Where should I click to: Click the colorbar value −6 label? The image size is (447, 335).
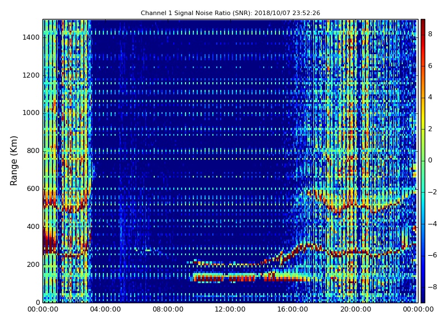pyautogui.click(x=432, y=255)
